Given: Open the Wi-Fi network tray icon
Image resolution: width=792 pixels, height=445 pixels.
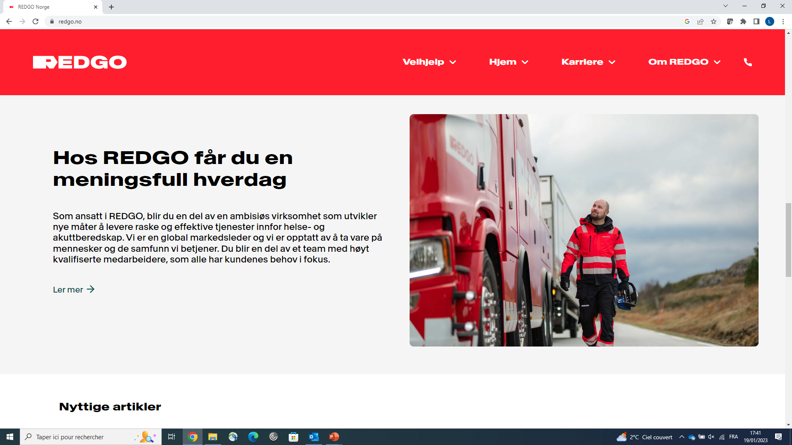Looking at the screenshot, I should 722,437.
